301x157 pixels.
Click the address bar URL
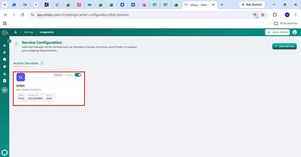coord(83,15)
